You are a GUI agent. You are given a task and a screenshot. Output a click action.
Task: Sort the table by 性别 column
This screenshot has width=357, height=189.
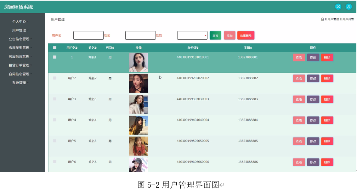[x=109, y=47]
